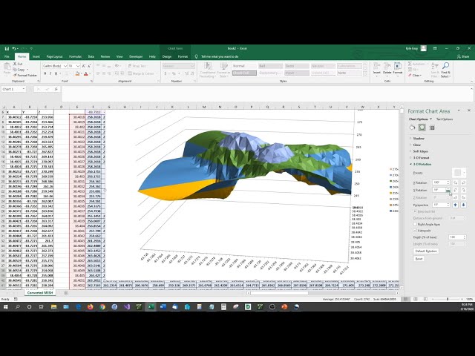The image size is (475, 356).
Task: Collapse the 3-D Rotation section
Action: pyautogui.click(x=422, y=164)
